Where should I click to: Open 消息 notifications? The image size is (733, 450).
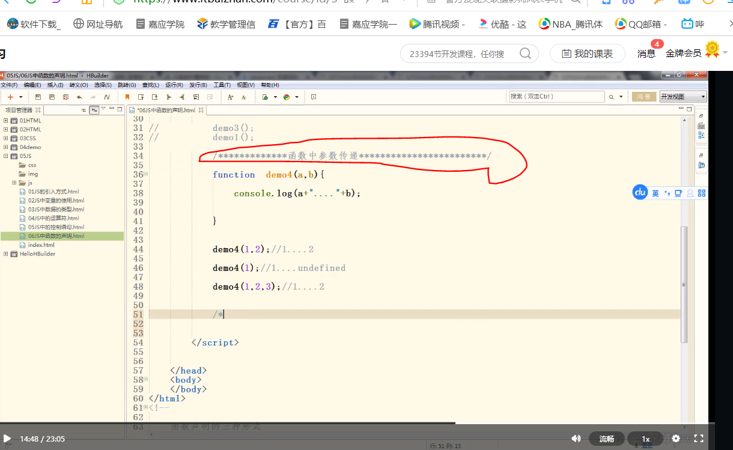point(646,53)
